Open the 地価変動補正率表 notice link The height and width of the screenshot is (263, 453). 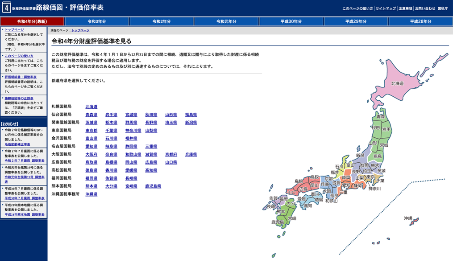(x=17, y=144)
